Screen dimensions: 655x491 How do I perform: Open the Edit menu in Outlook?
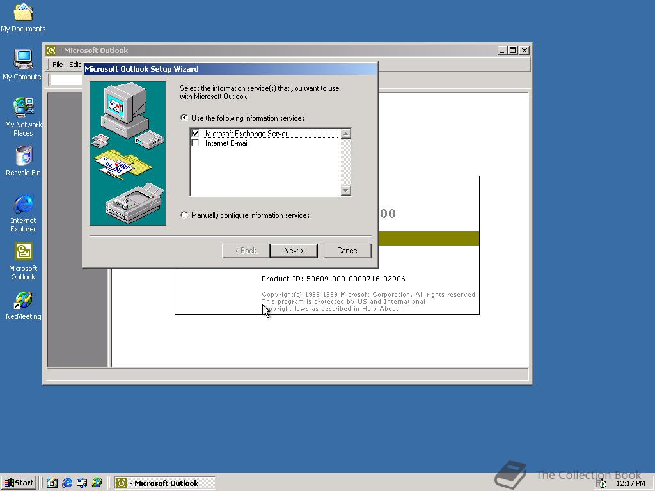75,65
